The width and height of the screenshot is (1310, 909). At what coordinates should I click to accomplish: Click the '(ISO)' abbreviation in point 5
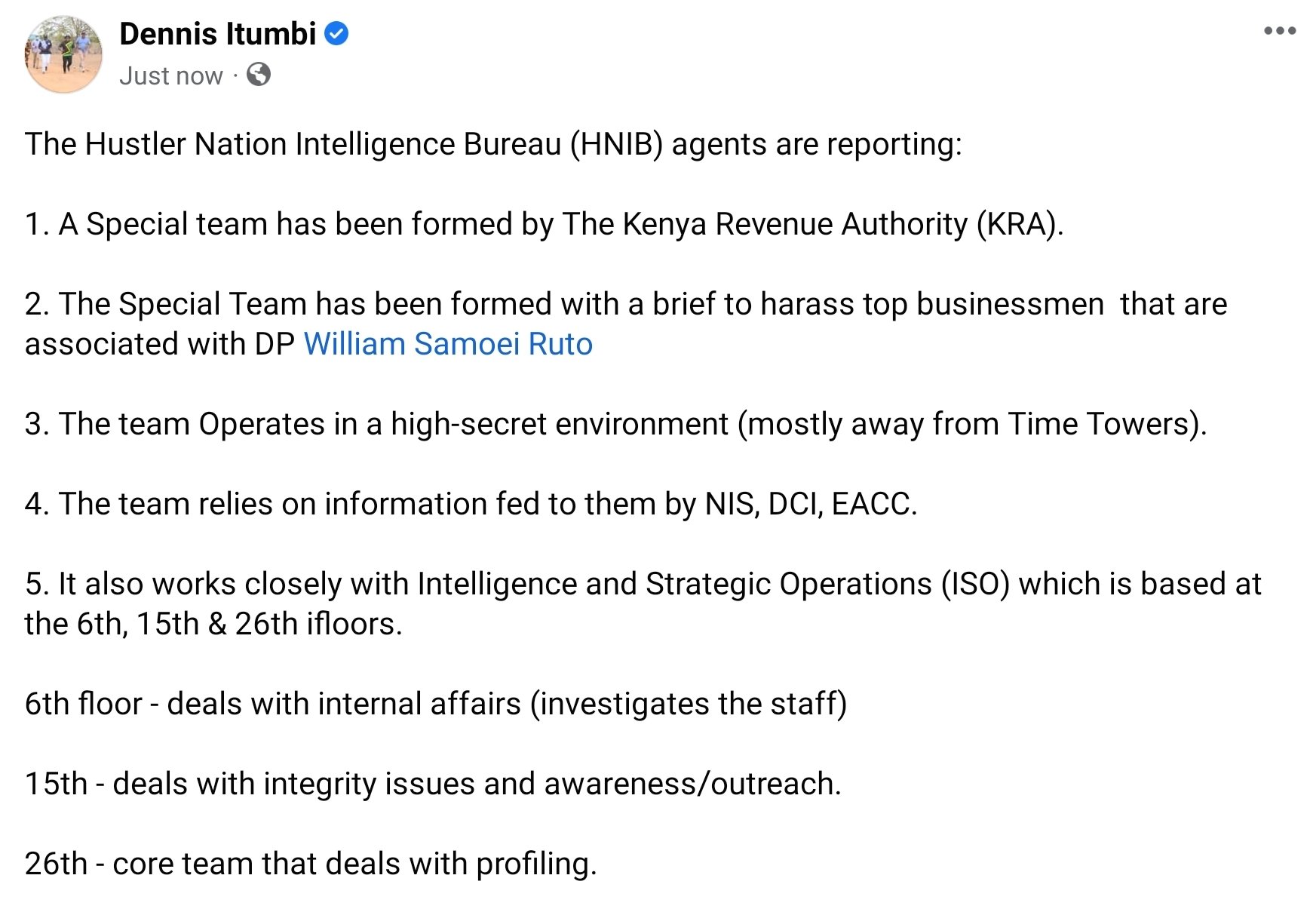[x=975, y=584]
